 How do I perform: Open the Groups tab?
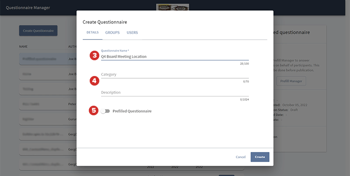112,33
